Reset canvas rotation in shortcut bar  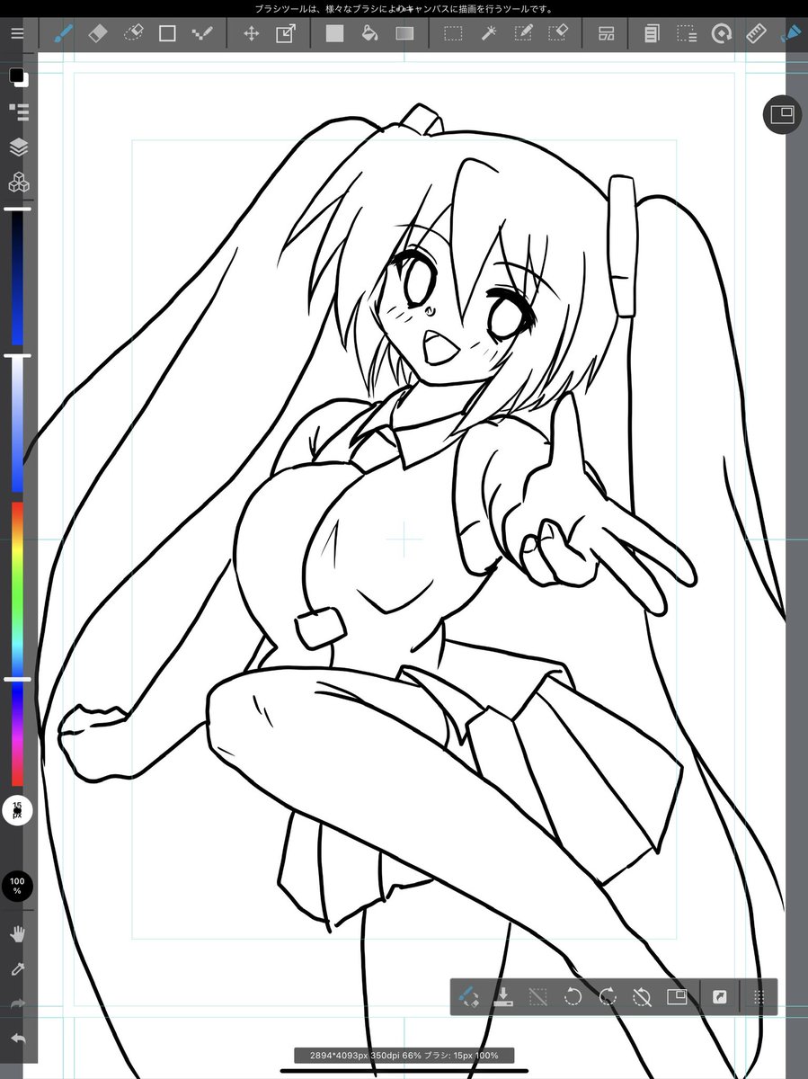pos(642,996)
